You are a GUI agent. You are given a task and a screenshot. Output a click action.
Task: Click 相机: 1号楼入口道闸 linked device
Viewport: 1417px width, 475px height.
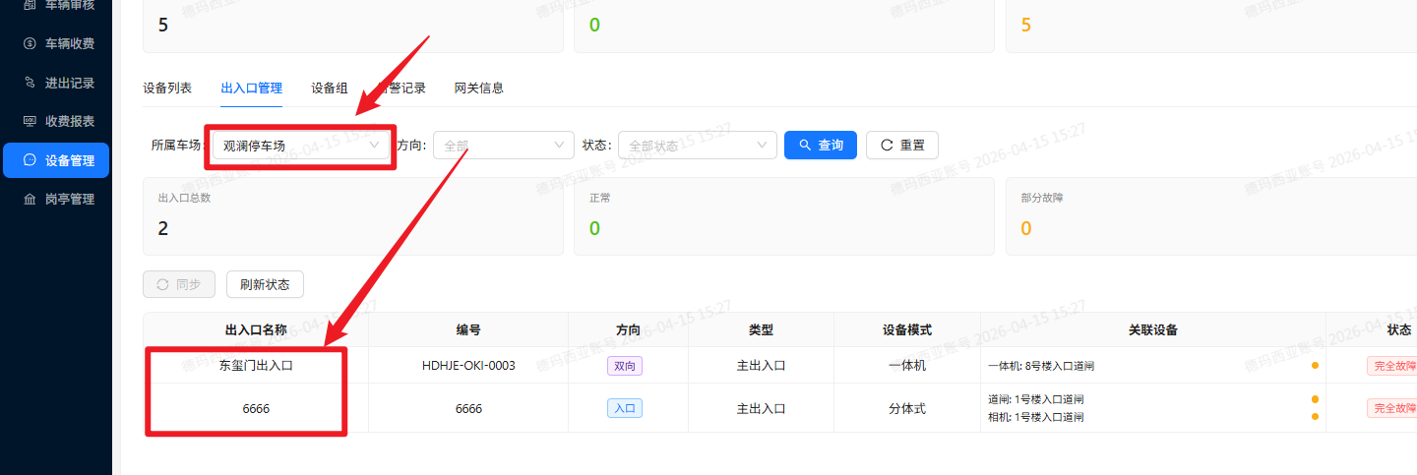click(1036, 417)
